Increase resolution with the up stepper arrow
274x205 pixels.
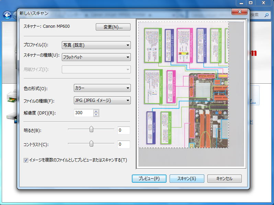[96, 111]
